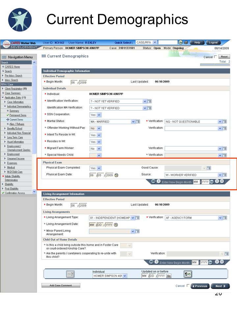Click details icon next to Marital Status dropdown
The width and height of the screenshot is (237, 316).
pos(138,121)
